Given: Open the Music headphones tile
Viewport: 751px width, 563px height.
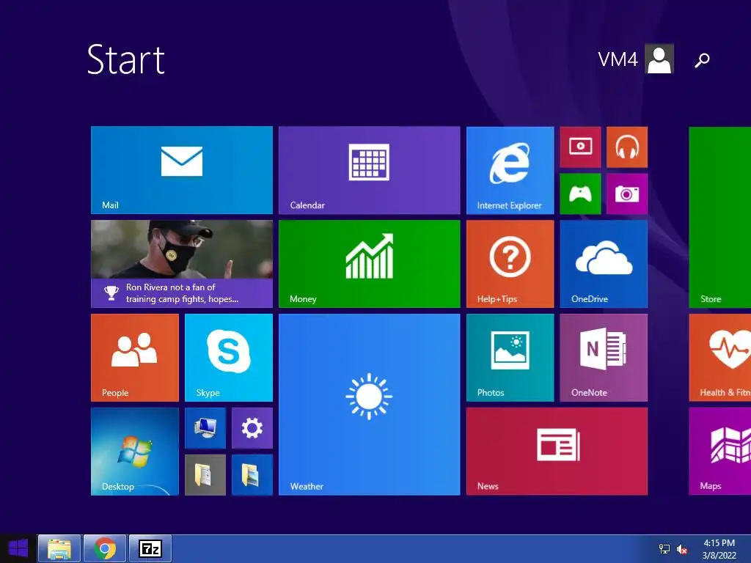Looking at the screenshot, I should [x=627, y=147].
